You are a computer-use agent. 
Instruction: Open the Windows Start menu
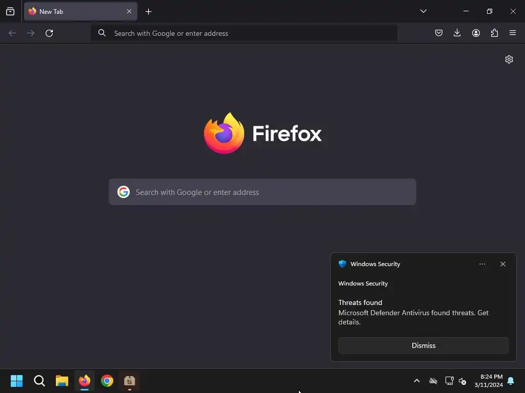click(16, 381)
